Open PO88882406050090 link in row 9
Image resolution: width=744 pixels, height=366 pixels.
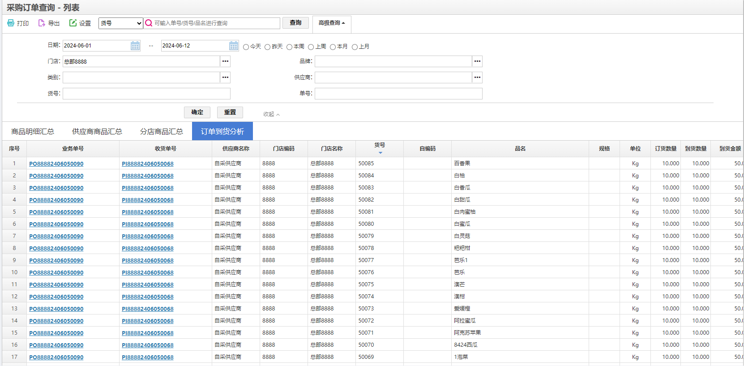click(x=56, y=260)
